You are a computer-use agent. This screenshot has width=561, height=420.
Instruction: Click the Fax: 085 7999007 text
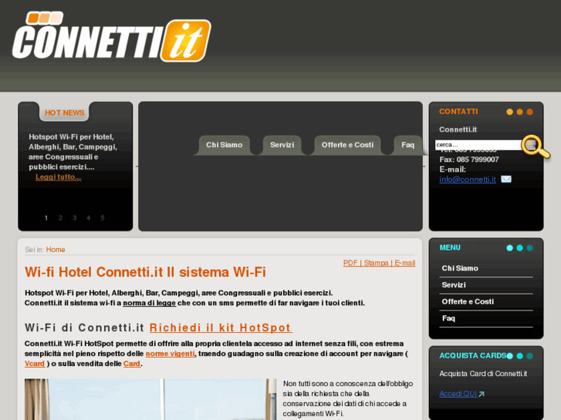point(469,160)
